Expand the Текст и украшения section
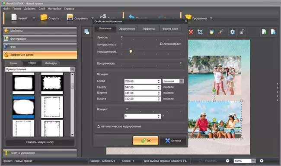 [40, 153]
